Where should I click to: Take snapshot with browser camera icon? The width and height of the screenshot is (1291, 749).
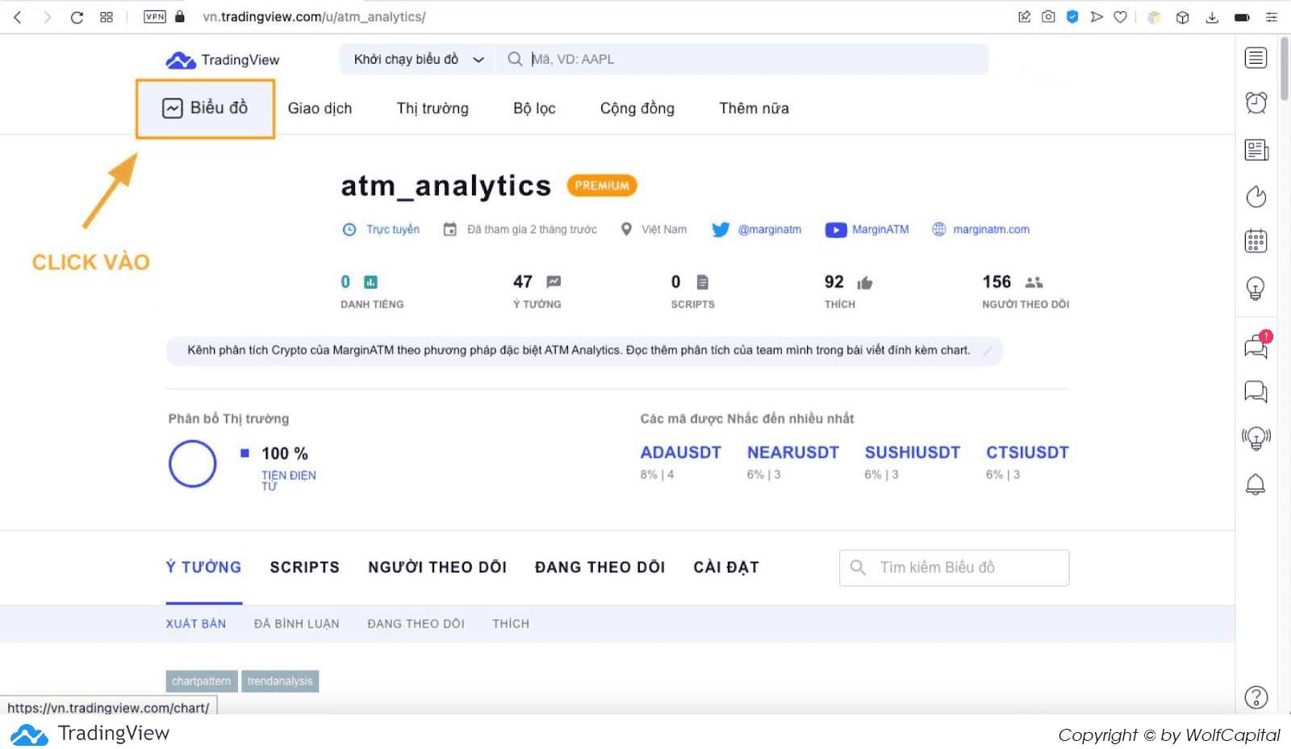coord(1048,17)
